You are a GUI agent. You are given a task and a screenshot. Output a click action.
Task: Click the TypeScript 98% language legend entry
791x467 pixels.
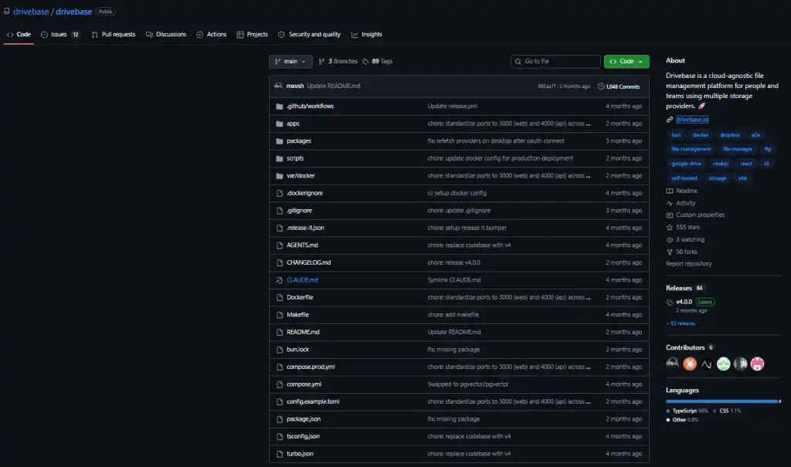687,411
